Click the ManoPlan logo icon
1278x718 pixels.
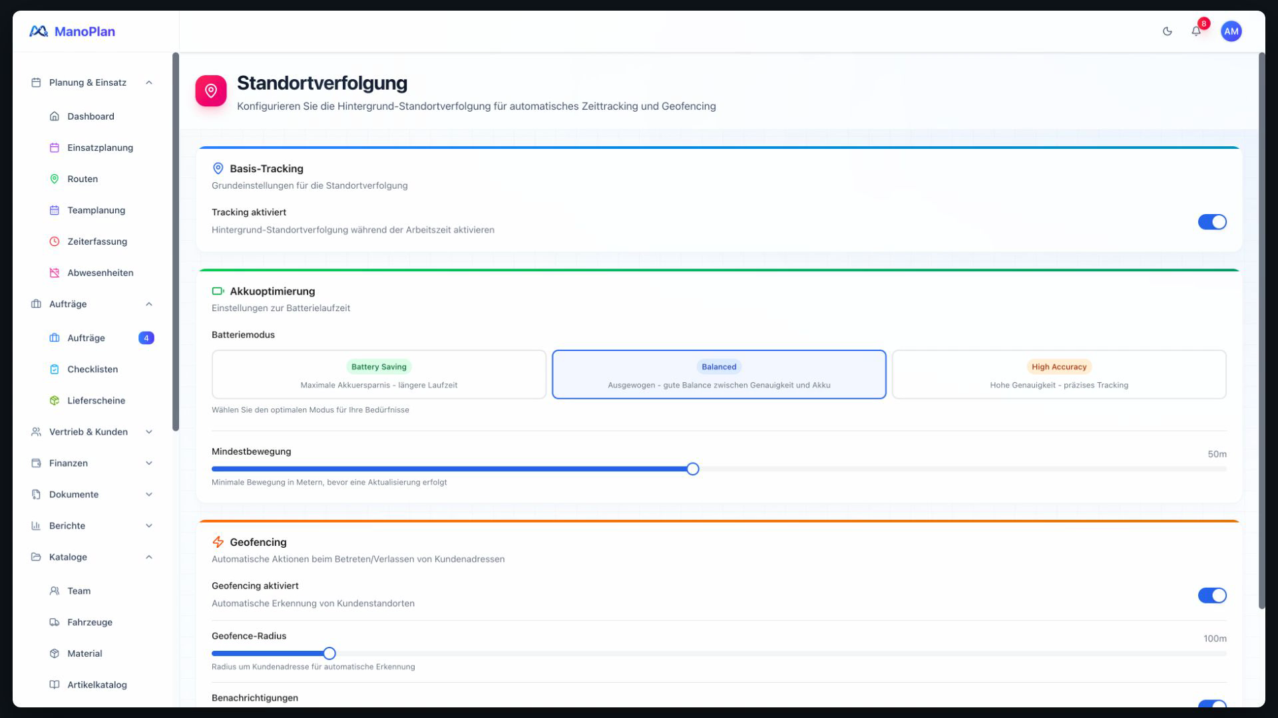(x=39, y=31)
